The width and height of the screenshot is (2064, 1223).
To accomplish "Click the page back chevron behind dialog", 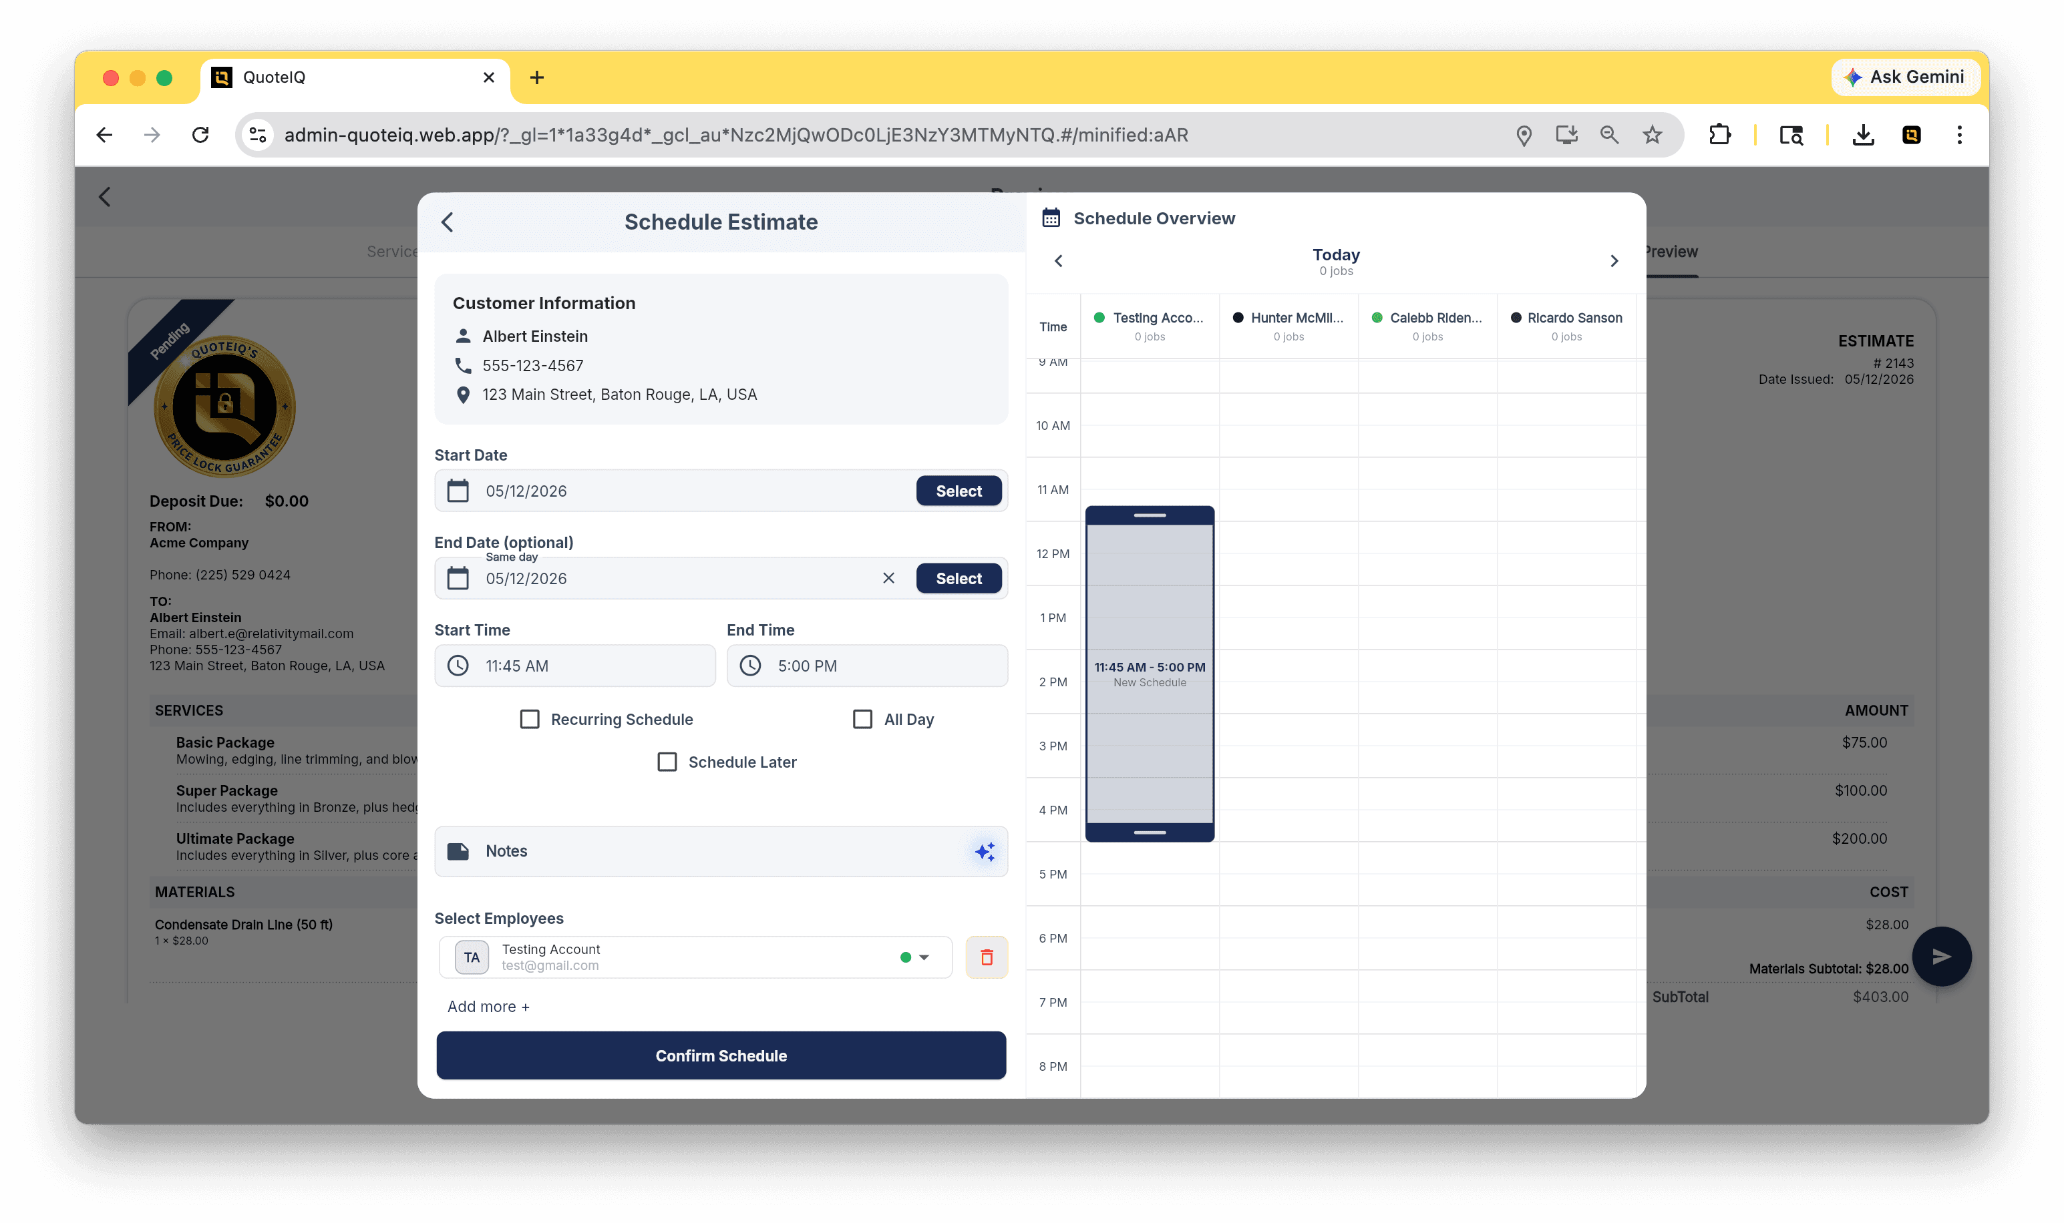I will (x=105, y=197).
